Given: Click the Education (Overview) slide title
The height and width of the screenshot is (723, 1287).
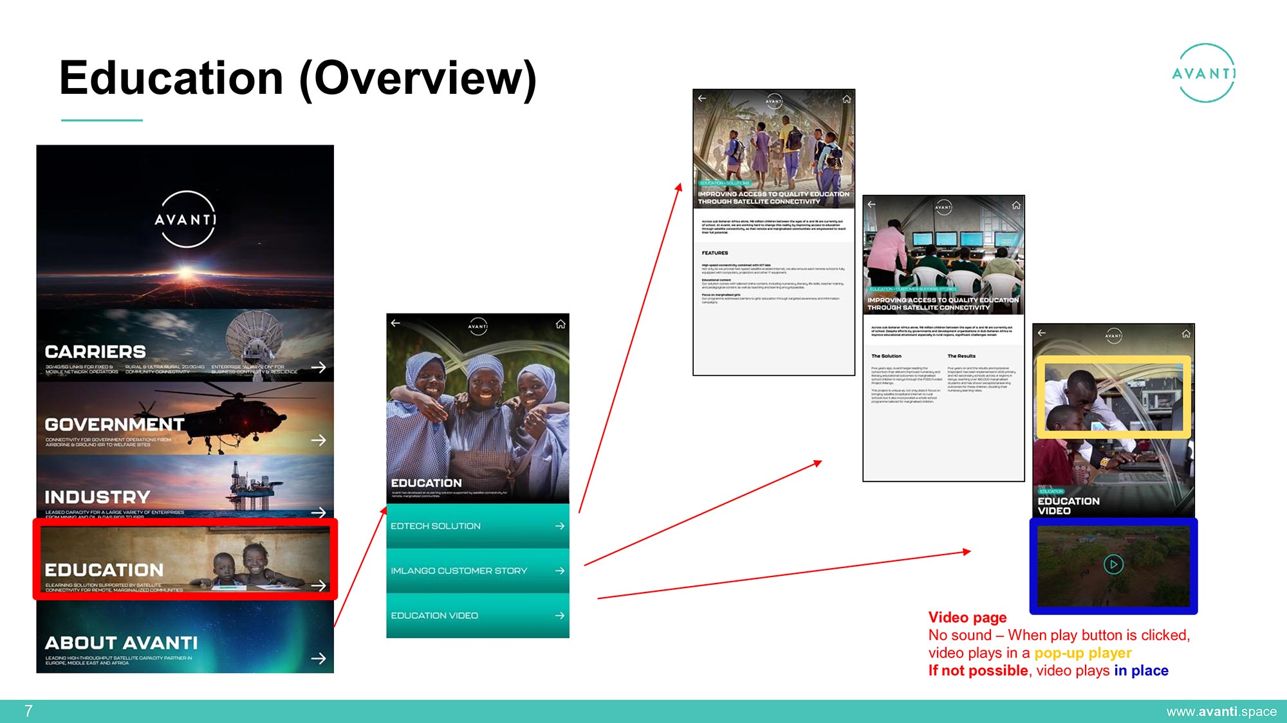Looking at the screenshot, I should pos(297,78).
